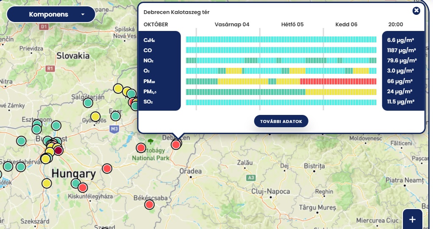Close the Debrecen Kalotaszeg tér popup
The height and width of the screenshot is (229, 433).
pos(416,11)
